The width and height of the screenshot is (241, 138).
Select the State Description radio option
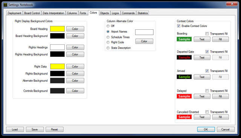tap(108, 48)
